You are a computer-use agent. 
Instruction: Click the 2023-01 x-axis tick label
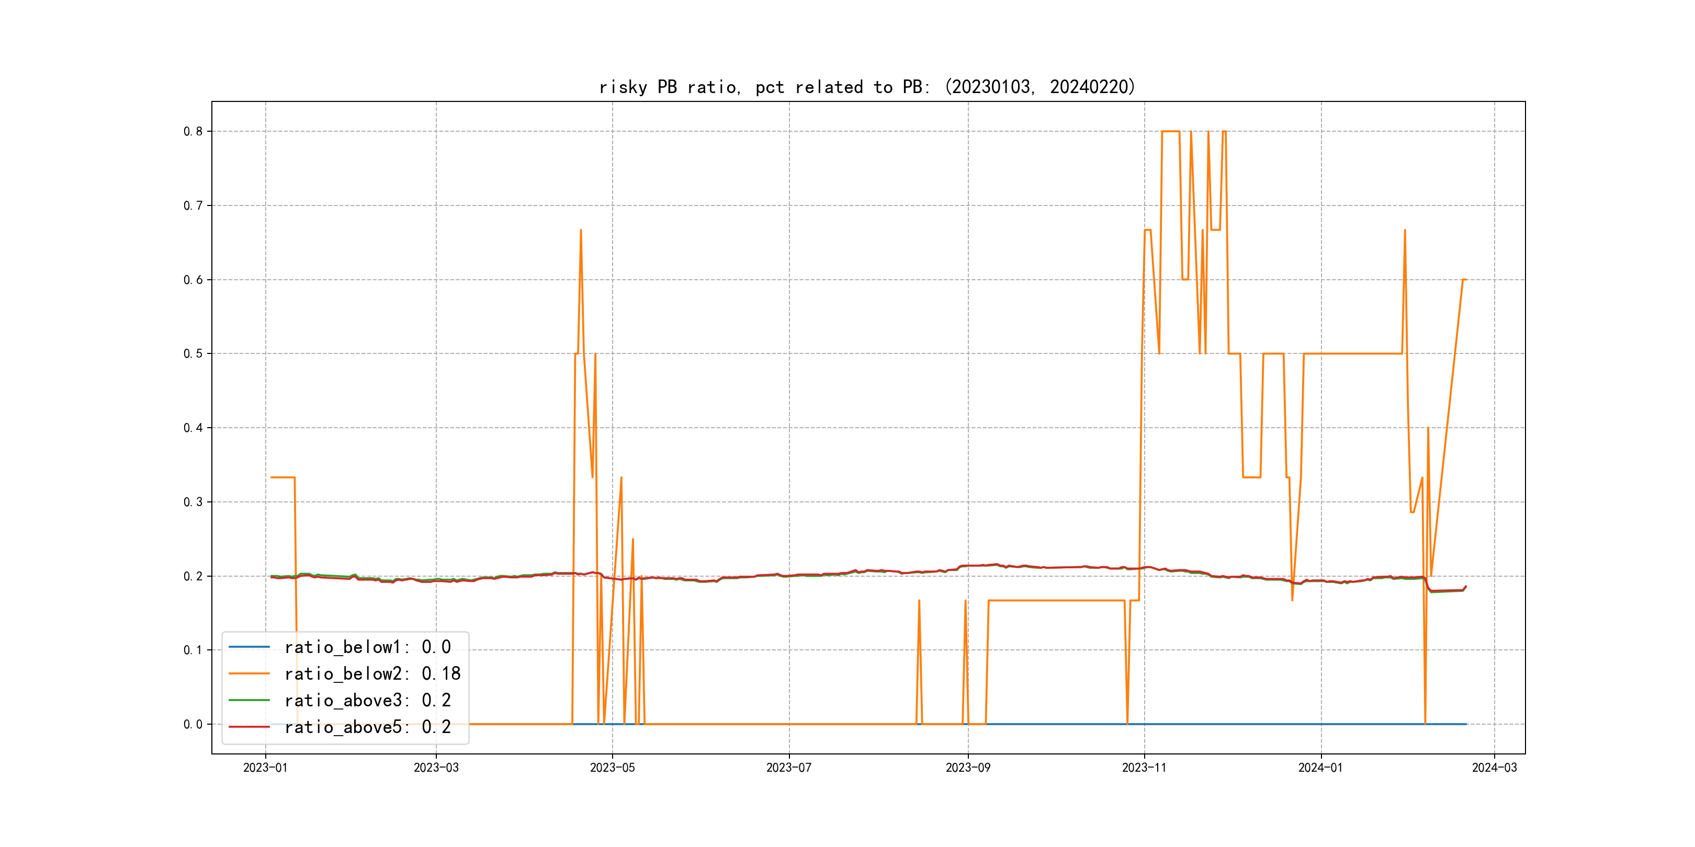click(265, 768)
